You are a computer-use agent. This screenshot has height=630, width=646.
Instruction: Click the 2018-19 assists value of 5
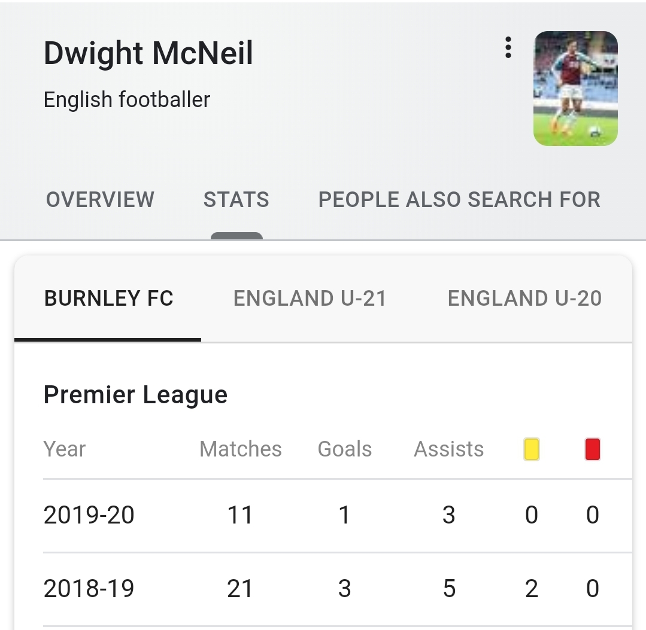449,589
